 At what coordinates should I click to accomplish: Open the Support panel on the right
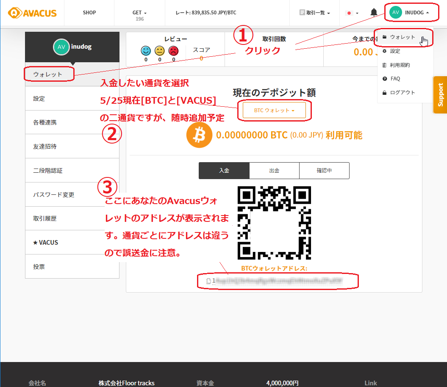[x=441, y=94]
